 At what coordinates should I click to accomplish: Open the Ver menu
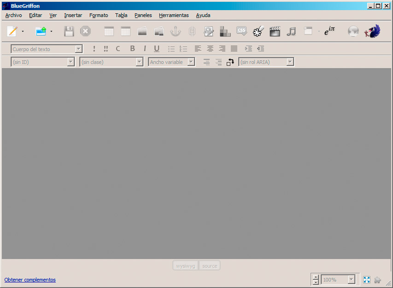53,15
